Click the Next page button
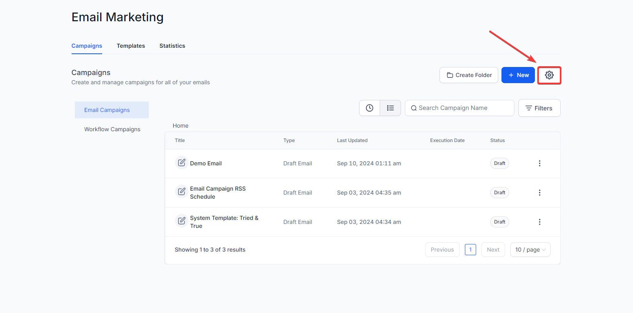 tap(493, 250)
